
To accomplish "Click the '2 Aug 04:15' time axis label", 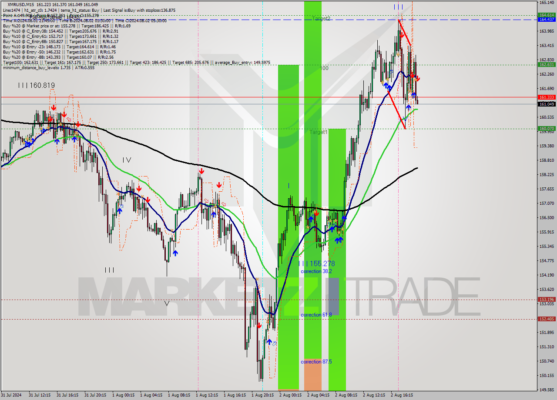I will [x=318, y=395].
